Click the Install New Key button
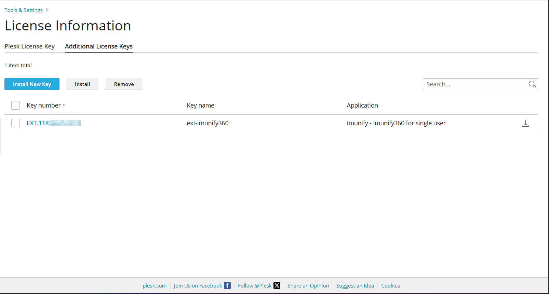 (32, 84)
